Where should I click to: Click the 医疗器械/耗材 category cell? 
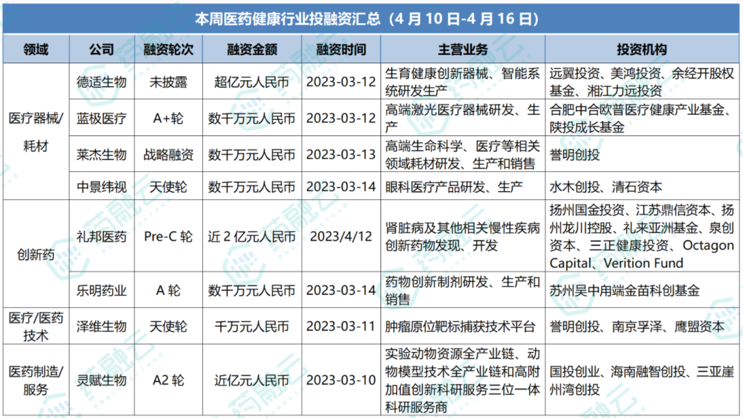point(36,131)
